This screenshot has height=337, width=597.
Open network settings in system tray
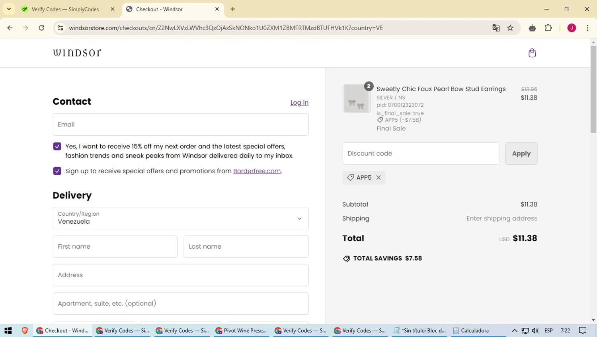pos(525,331)
